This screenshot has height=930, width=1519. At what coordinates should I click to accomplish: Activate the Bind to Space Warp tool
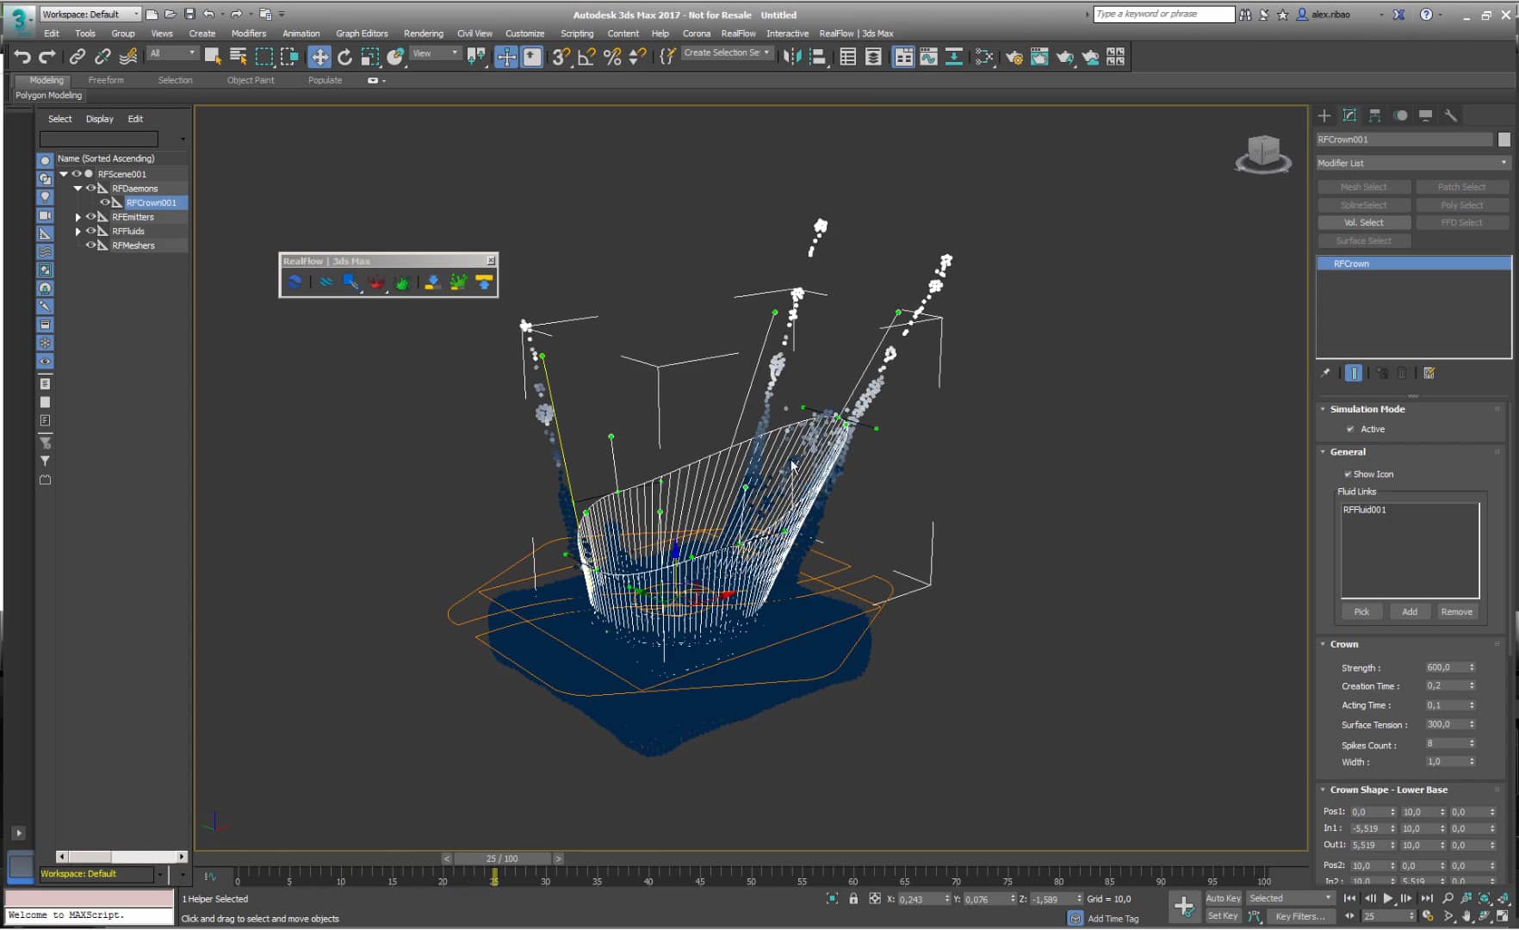coord(128,57)
